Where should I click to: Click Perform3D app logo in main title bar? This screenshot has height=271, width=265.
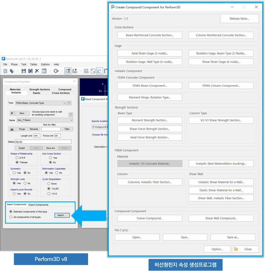click(x=3, y=59)
